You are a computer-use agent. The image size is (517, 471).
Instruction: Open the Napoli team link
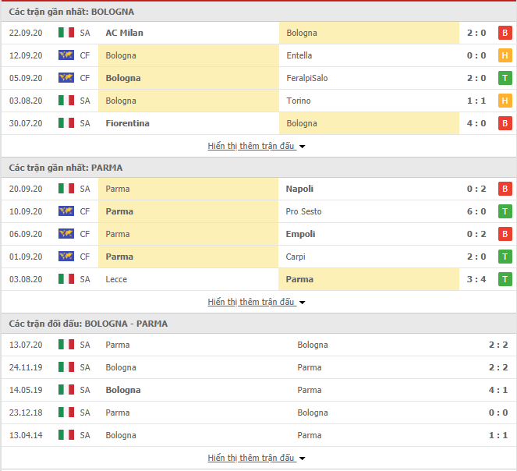(x=299, y=189)
